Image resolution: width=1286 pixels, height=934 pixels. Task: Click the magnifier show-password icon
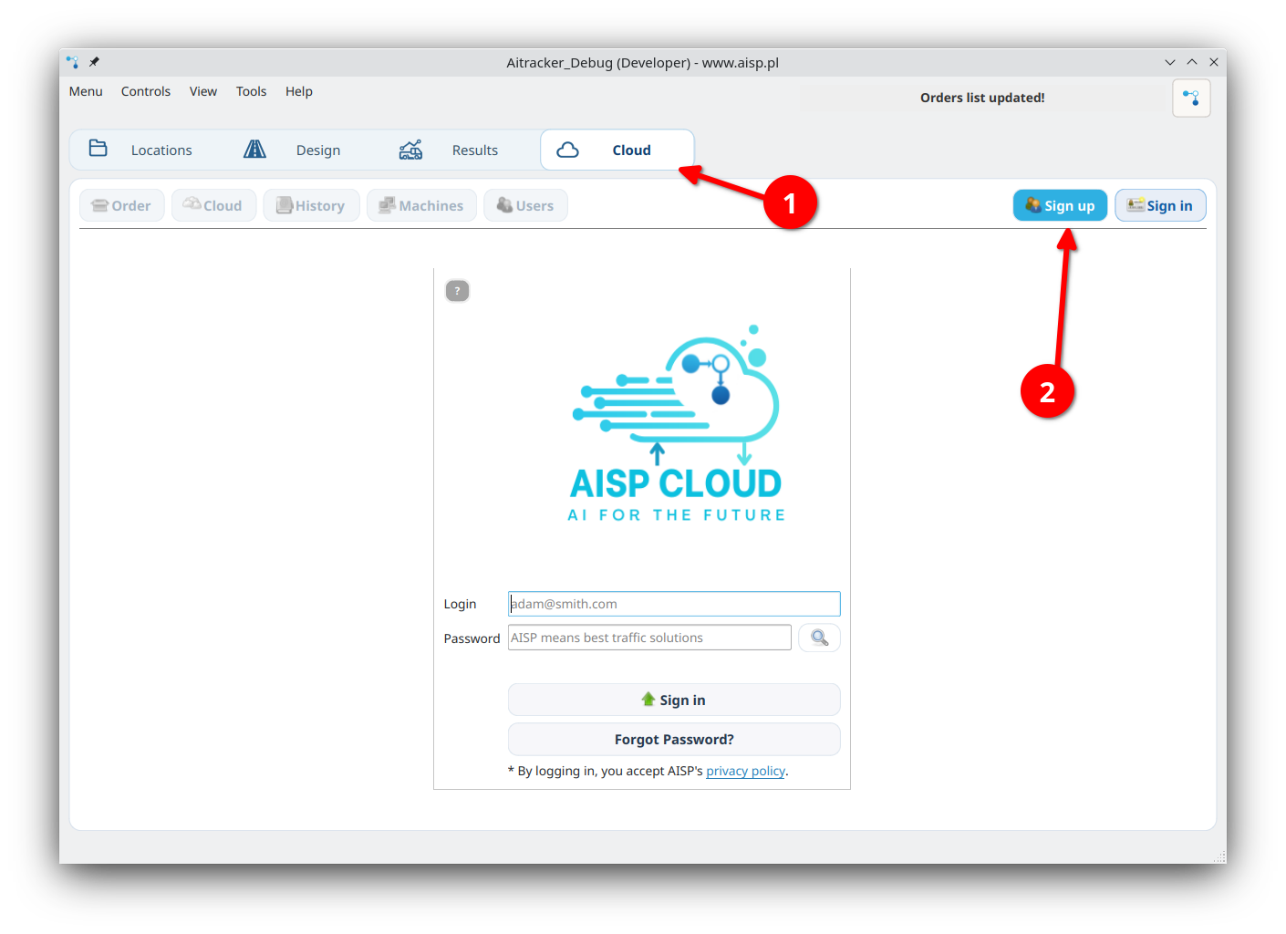819,638
